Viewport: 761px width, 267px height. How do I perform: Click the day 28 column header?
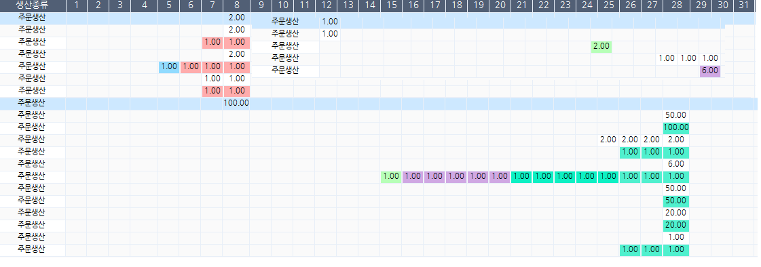click(x=676, y=6)
